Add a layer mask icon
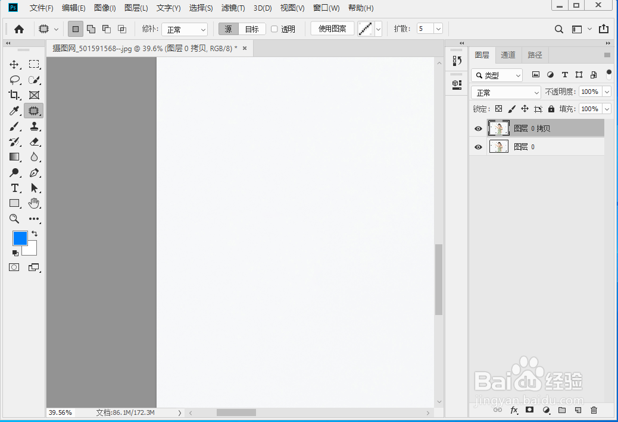The width and height of the screenshot is (618, 422). (530, 410)
